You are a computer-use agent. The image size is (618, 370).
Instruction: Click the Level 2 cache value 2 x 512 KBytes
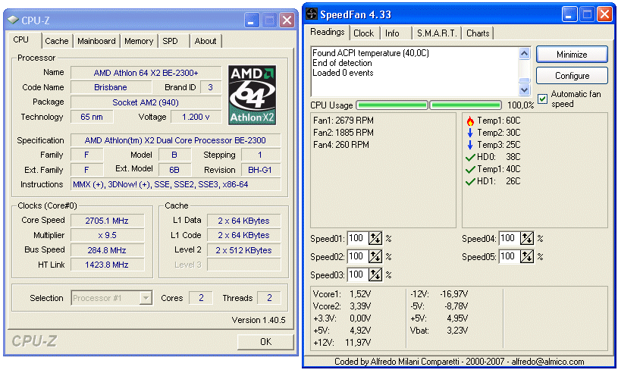tap(244, 250)
